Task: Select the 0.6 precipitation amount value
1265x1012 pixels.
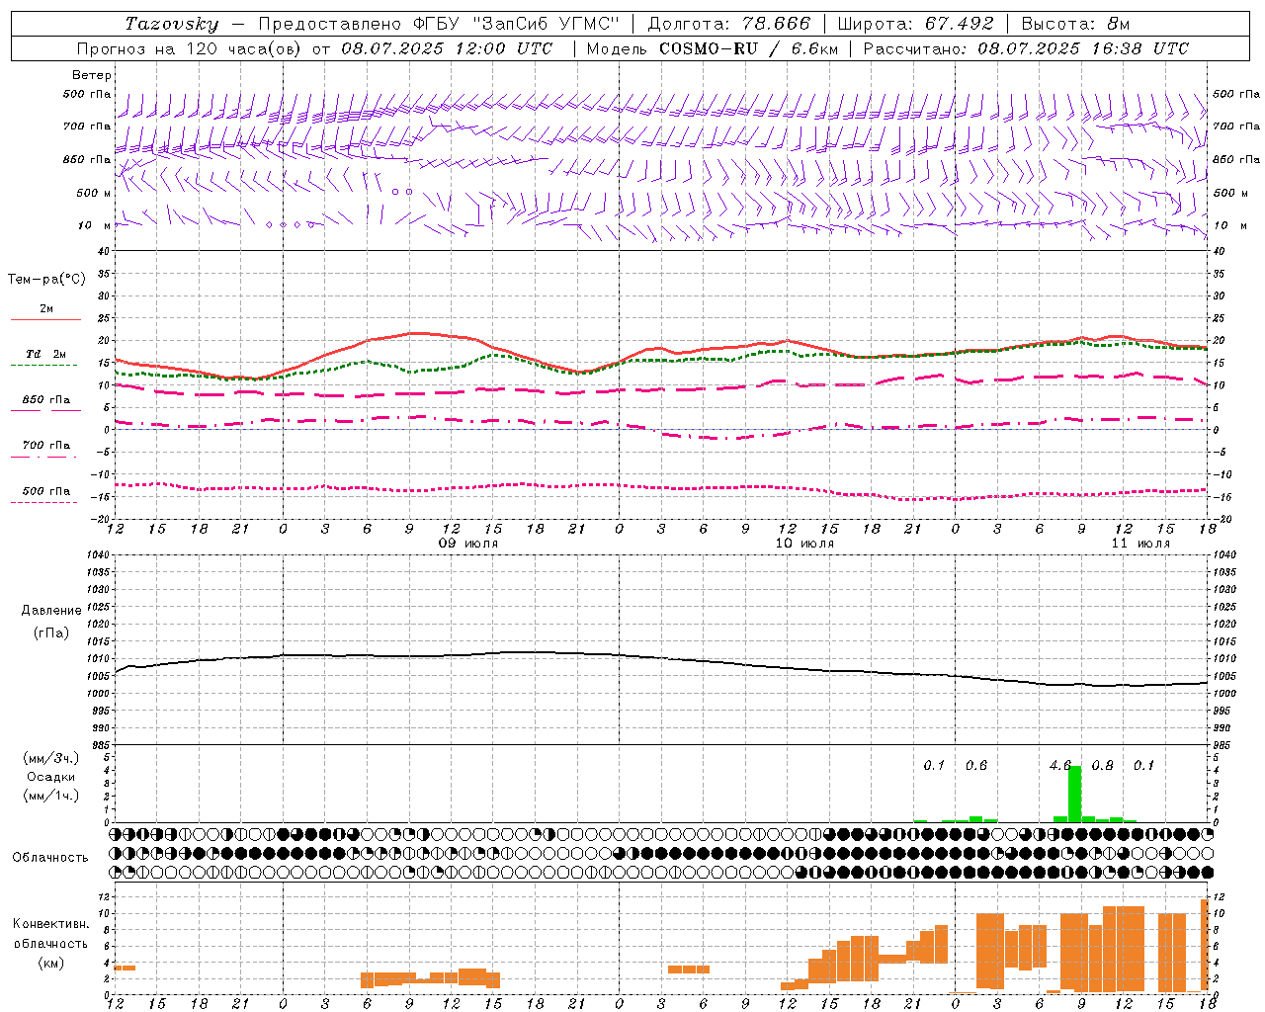Action: pyautogui.click(x=976, y=766)
